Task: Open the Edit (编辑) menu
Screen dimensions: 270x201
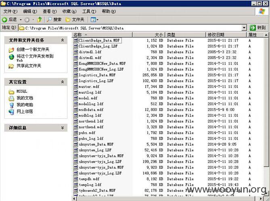Action: point(30,11)
